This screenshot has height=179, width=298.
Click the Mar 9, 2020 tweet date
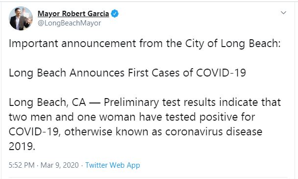coord(59,165)
